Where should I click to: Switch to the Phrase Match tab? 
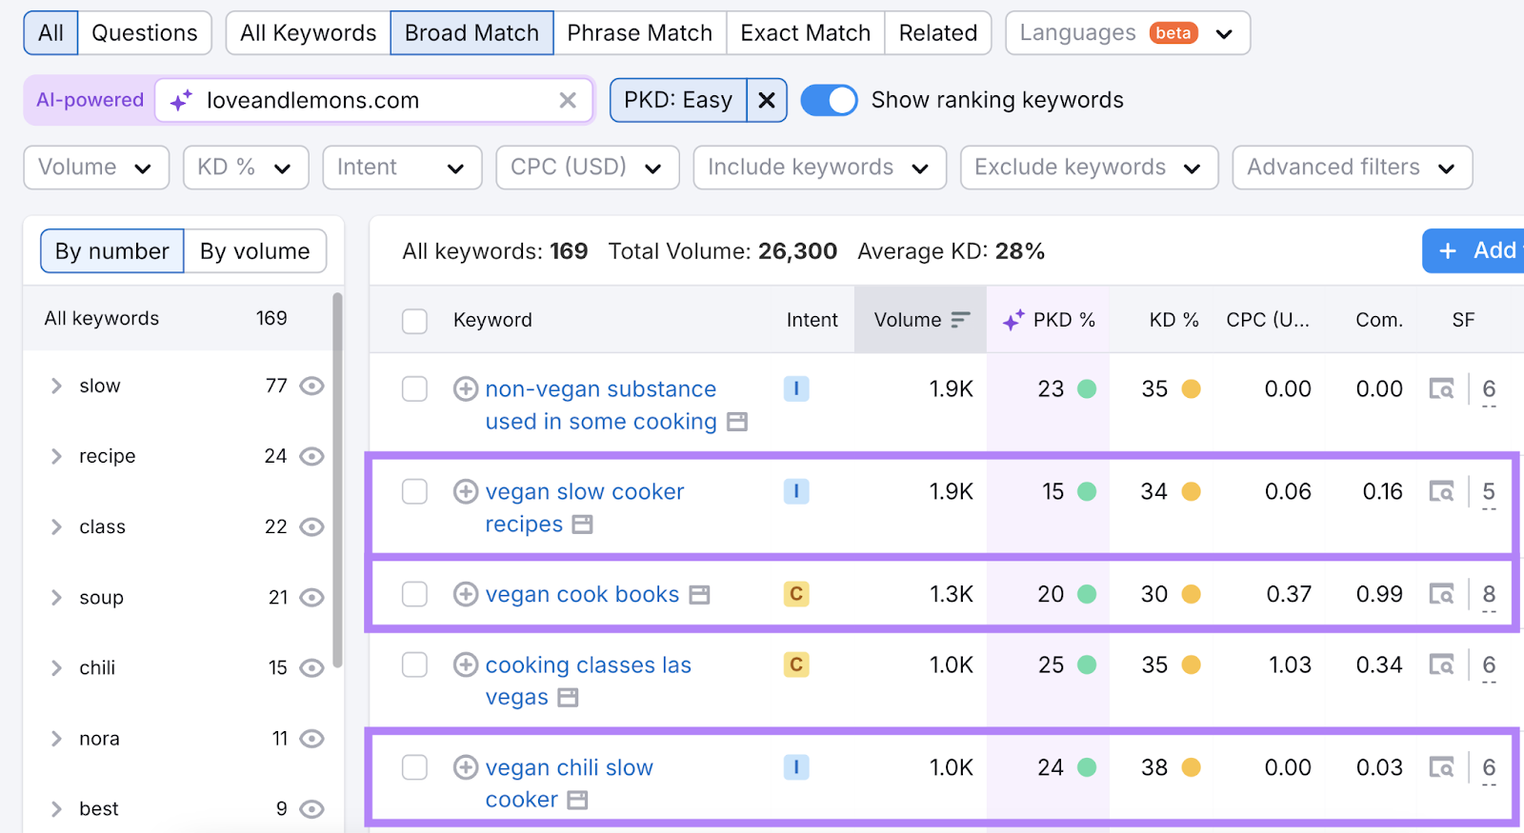639,33
